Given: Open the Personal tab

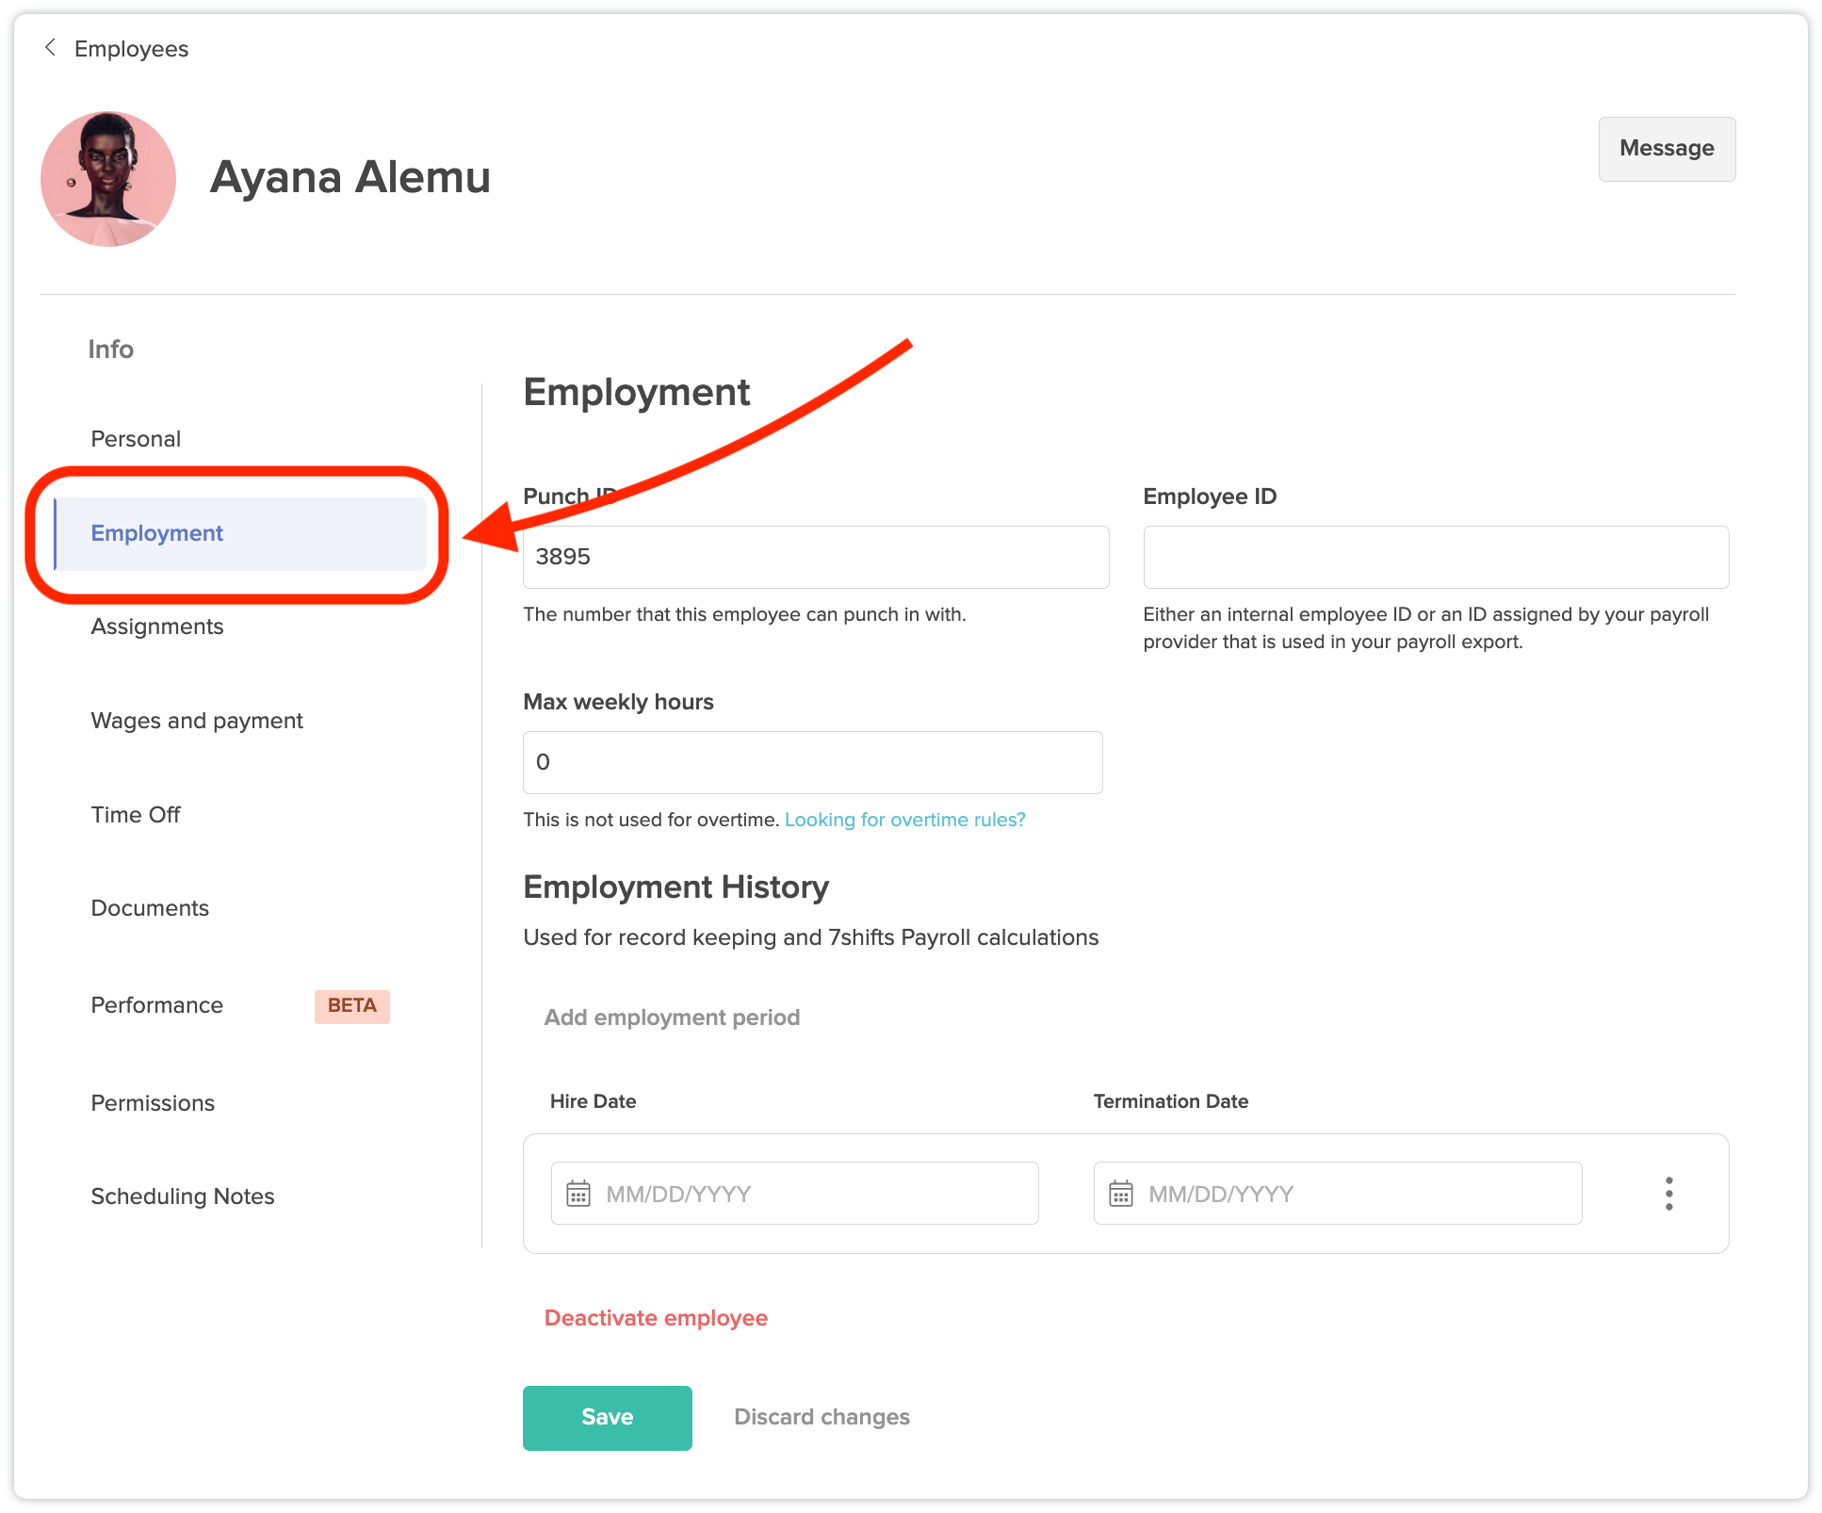Looking at the screenshot, I should (136, 439).
